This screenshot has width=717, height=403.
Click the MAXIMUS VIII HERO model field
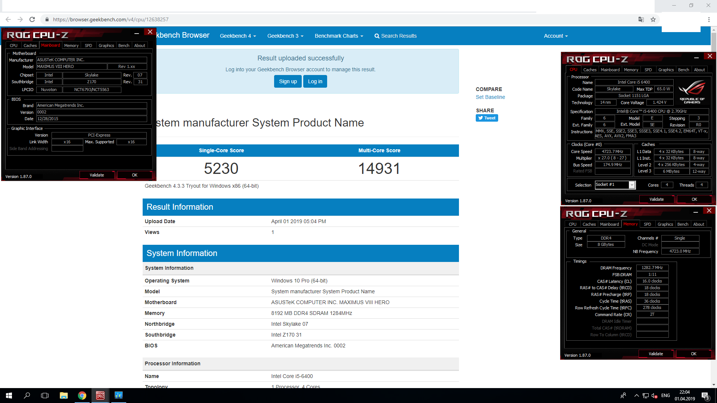[x=71, y=66]
